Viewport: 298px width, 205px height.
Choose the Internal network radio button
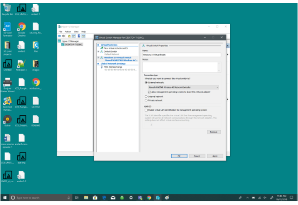(146, 97)
